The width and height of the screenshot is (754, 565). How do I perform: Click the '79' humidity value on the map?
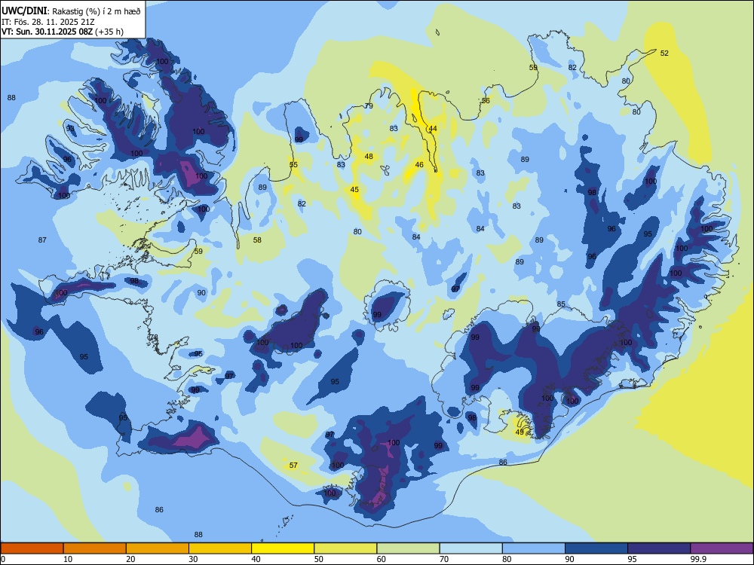click(x=369, y=106)
